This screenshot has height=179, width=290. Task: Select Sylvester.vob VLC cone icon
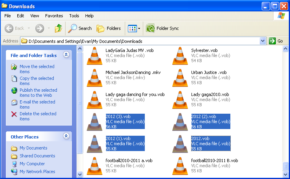[180, 56]
